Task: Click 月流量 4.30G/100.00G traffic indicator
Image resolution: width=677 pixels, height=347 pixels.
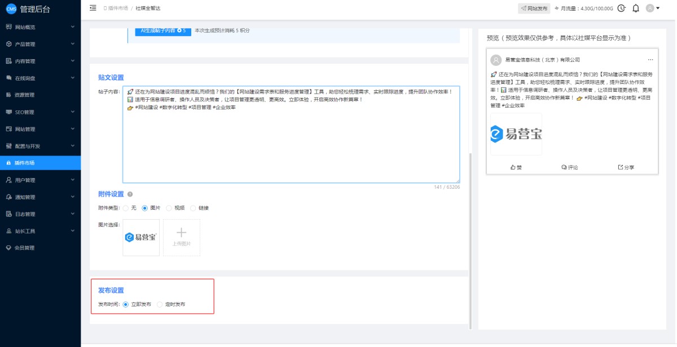Action: click(x=584, y=8)
